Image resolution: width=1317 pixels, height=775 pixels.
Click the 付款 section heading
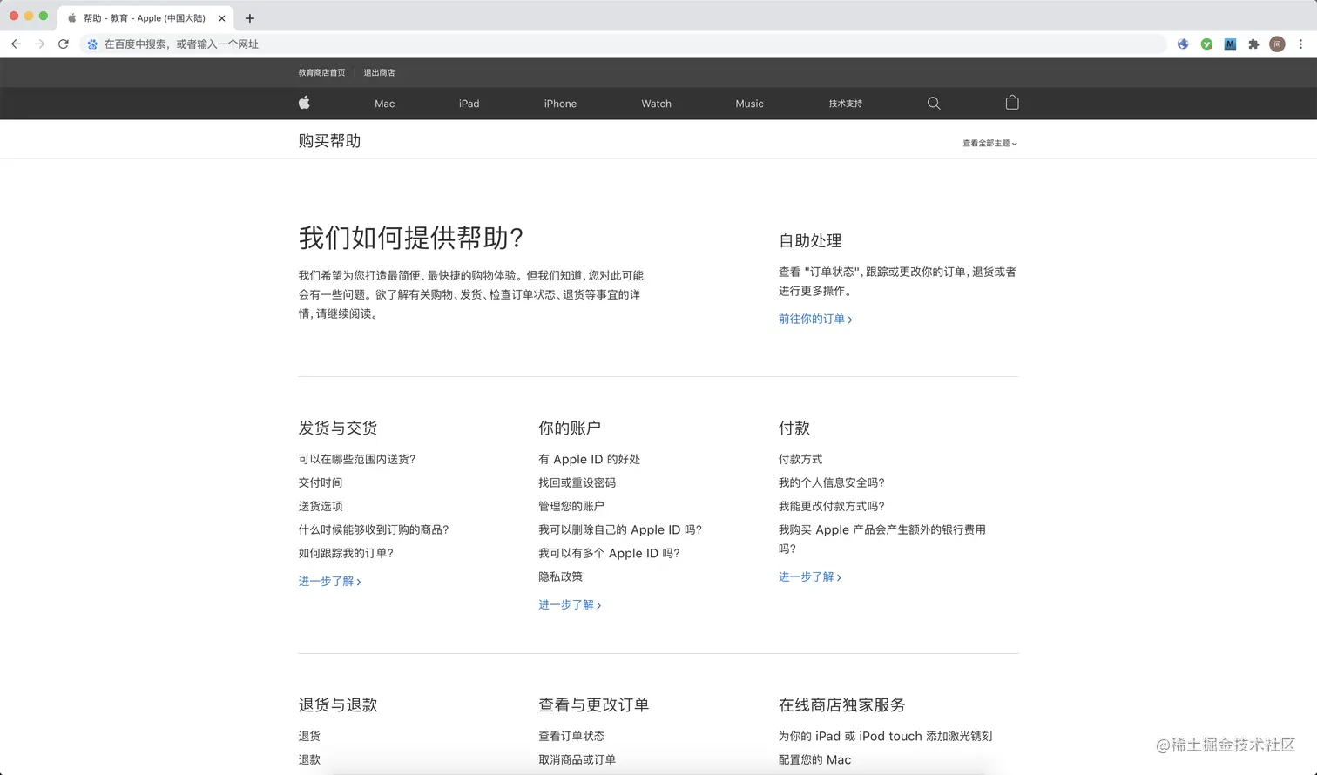[x=794, y=428]
